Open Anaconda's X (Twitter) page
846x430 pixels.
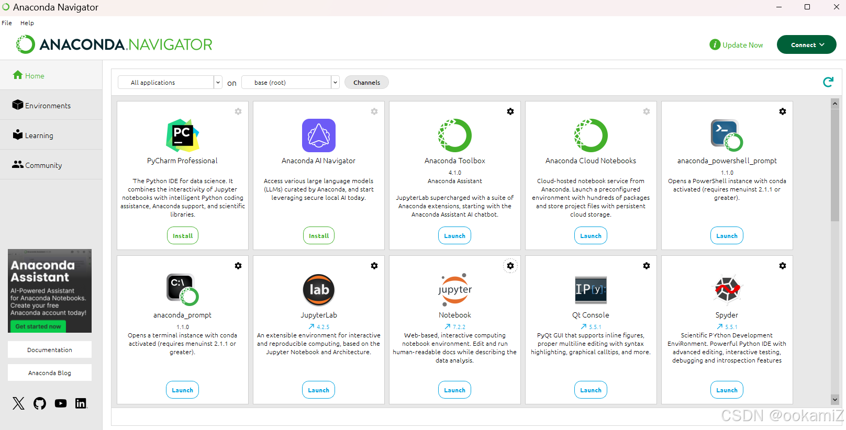point(18,403)
